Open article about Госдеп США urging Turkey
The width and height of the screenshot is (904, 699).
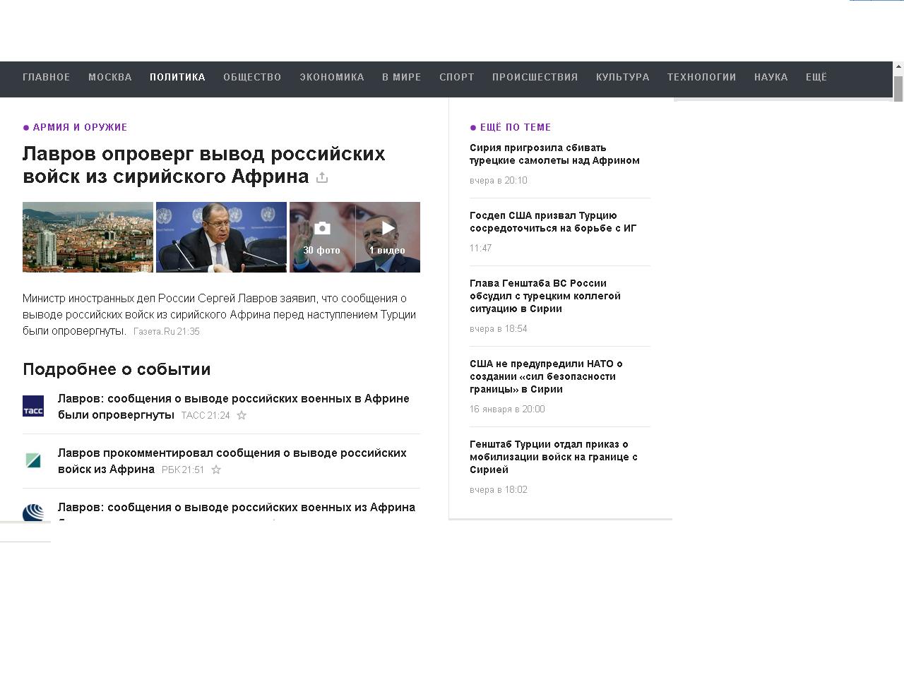553,222
